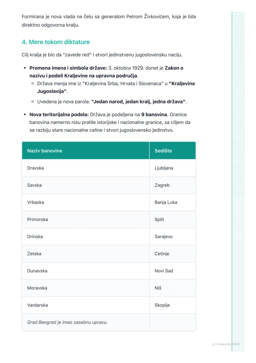This screenshot has height=363, width=256.
Task: Click the bold text "Nova teritorijalna podela"
Action: (x=59, y=114)
